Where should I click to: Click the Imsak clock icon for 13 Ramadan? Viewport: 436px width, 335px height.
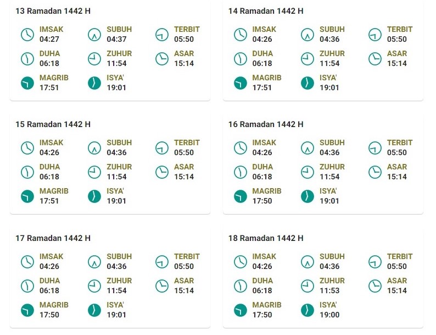click(27, 35)
